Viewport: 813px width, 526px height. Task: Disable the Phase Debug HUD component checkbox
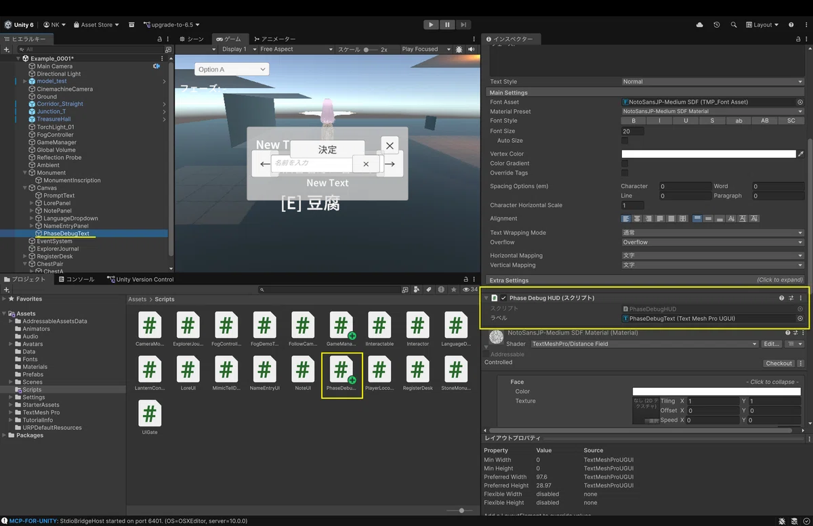[x=503, y=298]
